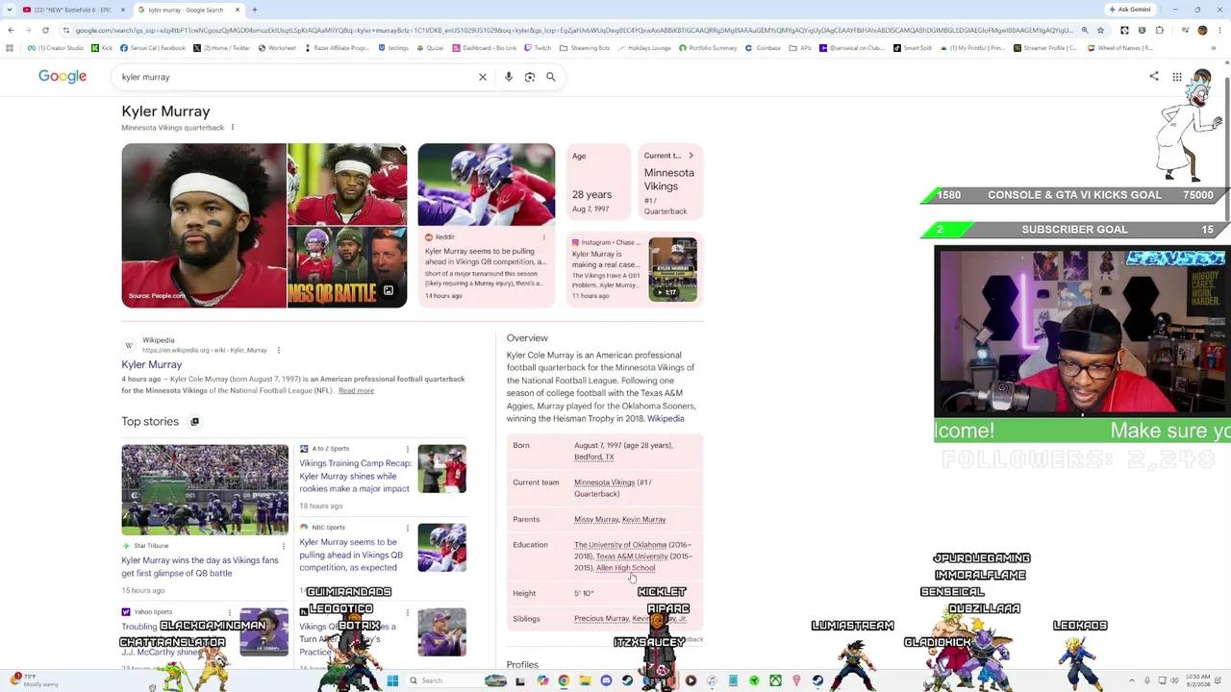This screenshot has height=692, width=1231.
Task: Open the Twitch bookmark
Action: [x=538, y=48]
